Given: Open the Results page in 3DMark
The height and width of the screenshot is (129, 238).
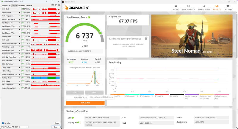Looking at the screenshot, I should pos(217,7).
